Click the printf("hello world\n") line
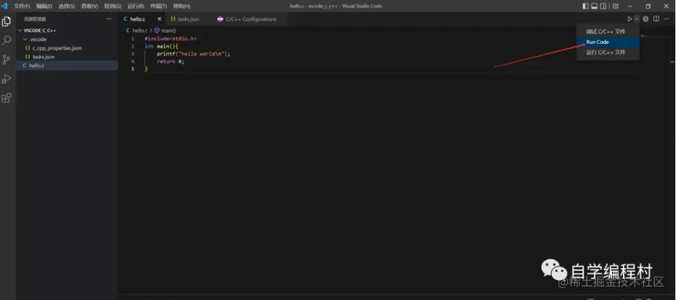This screenshot has width=676, height=300. pos(194,54)
